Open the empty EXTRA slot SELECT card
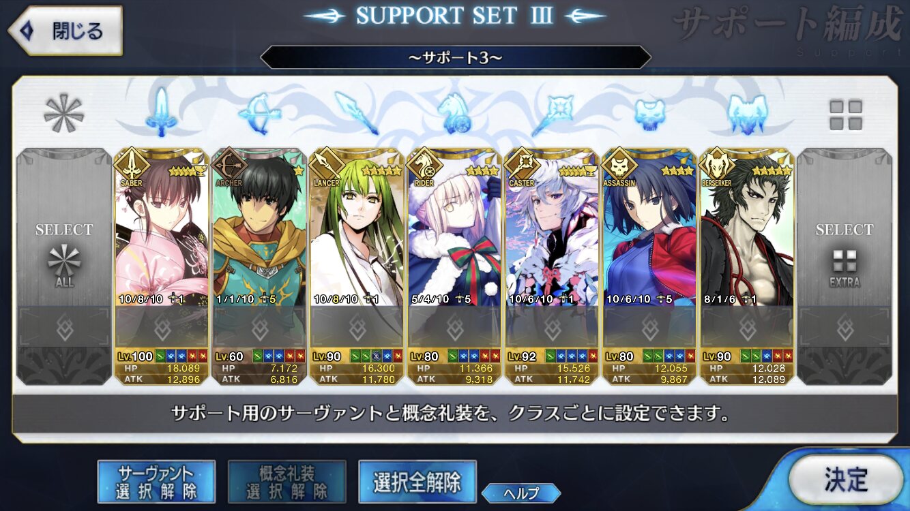Viewport: 910px width, 511px height. point(845,266)
